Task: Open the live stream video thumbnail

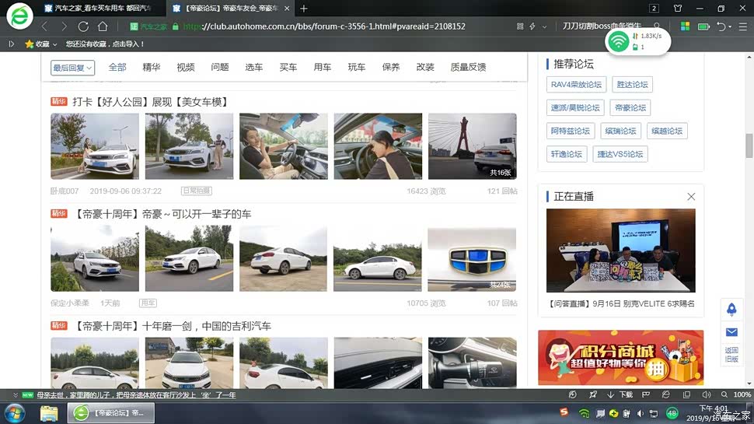Action: point(621,251)
